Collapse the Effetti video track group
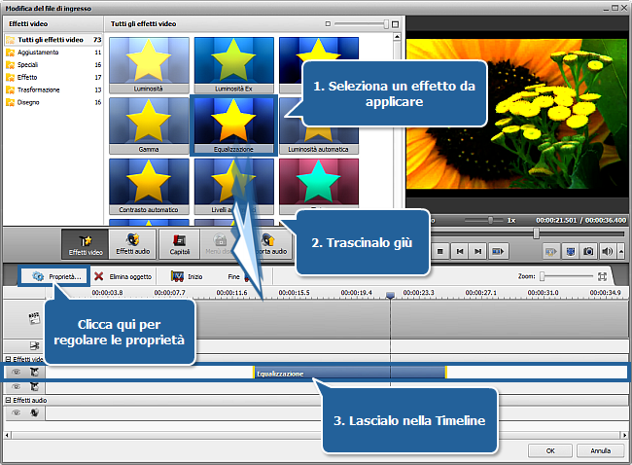This screenshot has width=632, height=465. (8, 359)
